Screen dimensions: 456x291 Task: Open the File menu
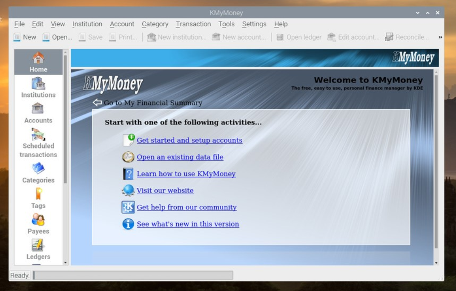(20, 24)
